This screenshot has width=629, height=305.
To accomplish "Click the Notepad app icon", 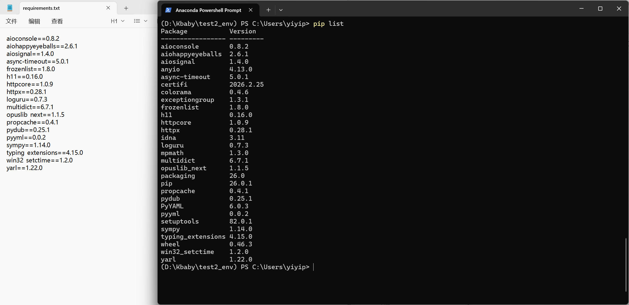I will tap(10, 8).
